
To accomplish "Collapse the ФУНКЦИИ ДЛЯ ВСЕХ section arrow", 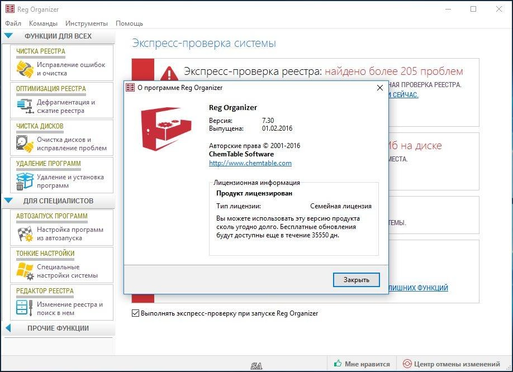I will (8, 36).
